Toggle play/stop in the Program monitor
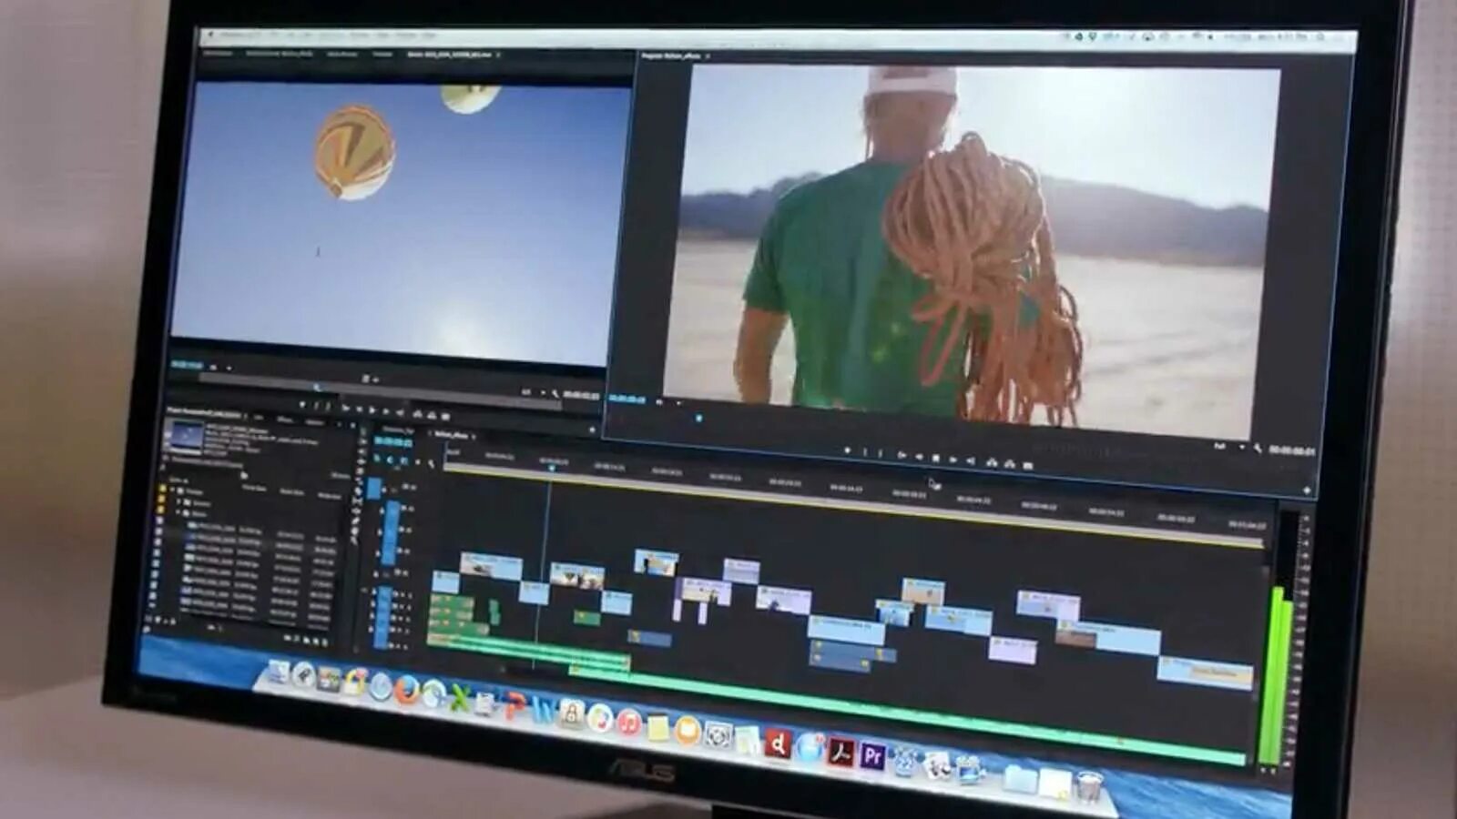1457x819 pixels. [935, 458]
